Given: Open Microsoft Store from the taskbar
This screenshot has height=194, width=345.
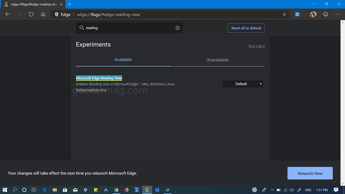Looking at the screenshot, I should pyautogui.click(x=65, y=190).
